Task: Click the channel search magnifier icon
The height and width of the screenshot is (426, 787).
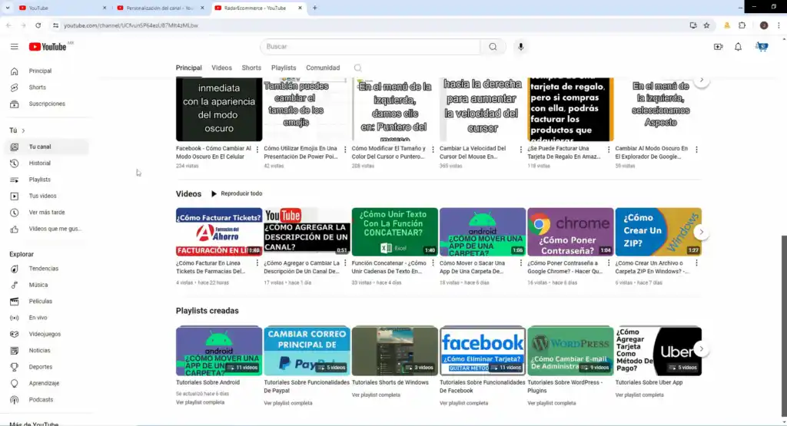Action: 358,68
